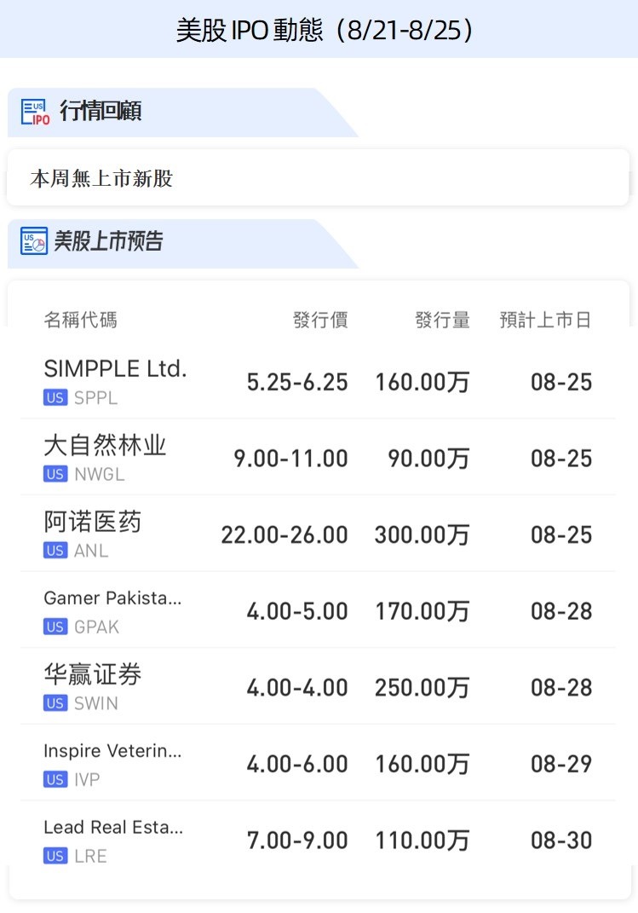Viewport: 638px width, 913px height.
Task: Click the US badge next to SPPL
Action: coord(55,398)
